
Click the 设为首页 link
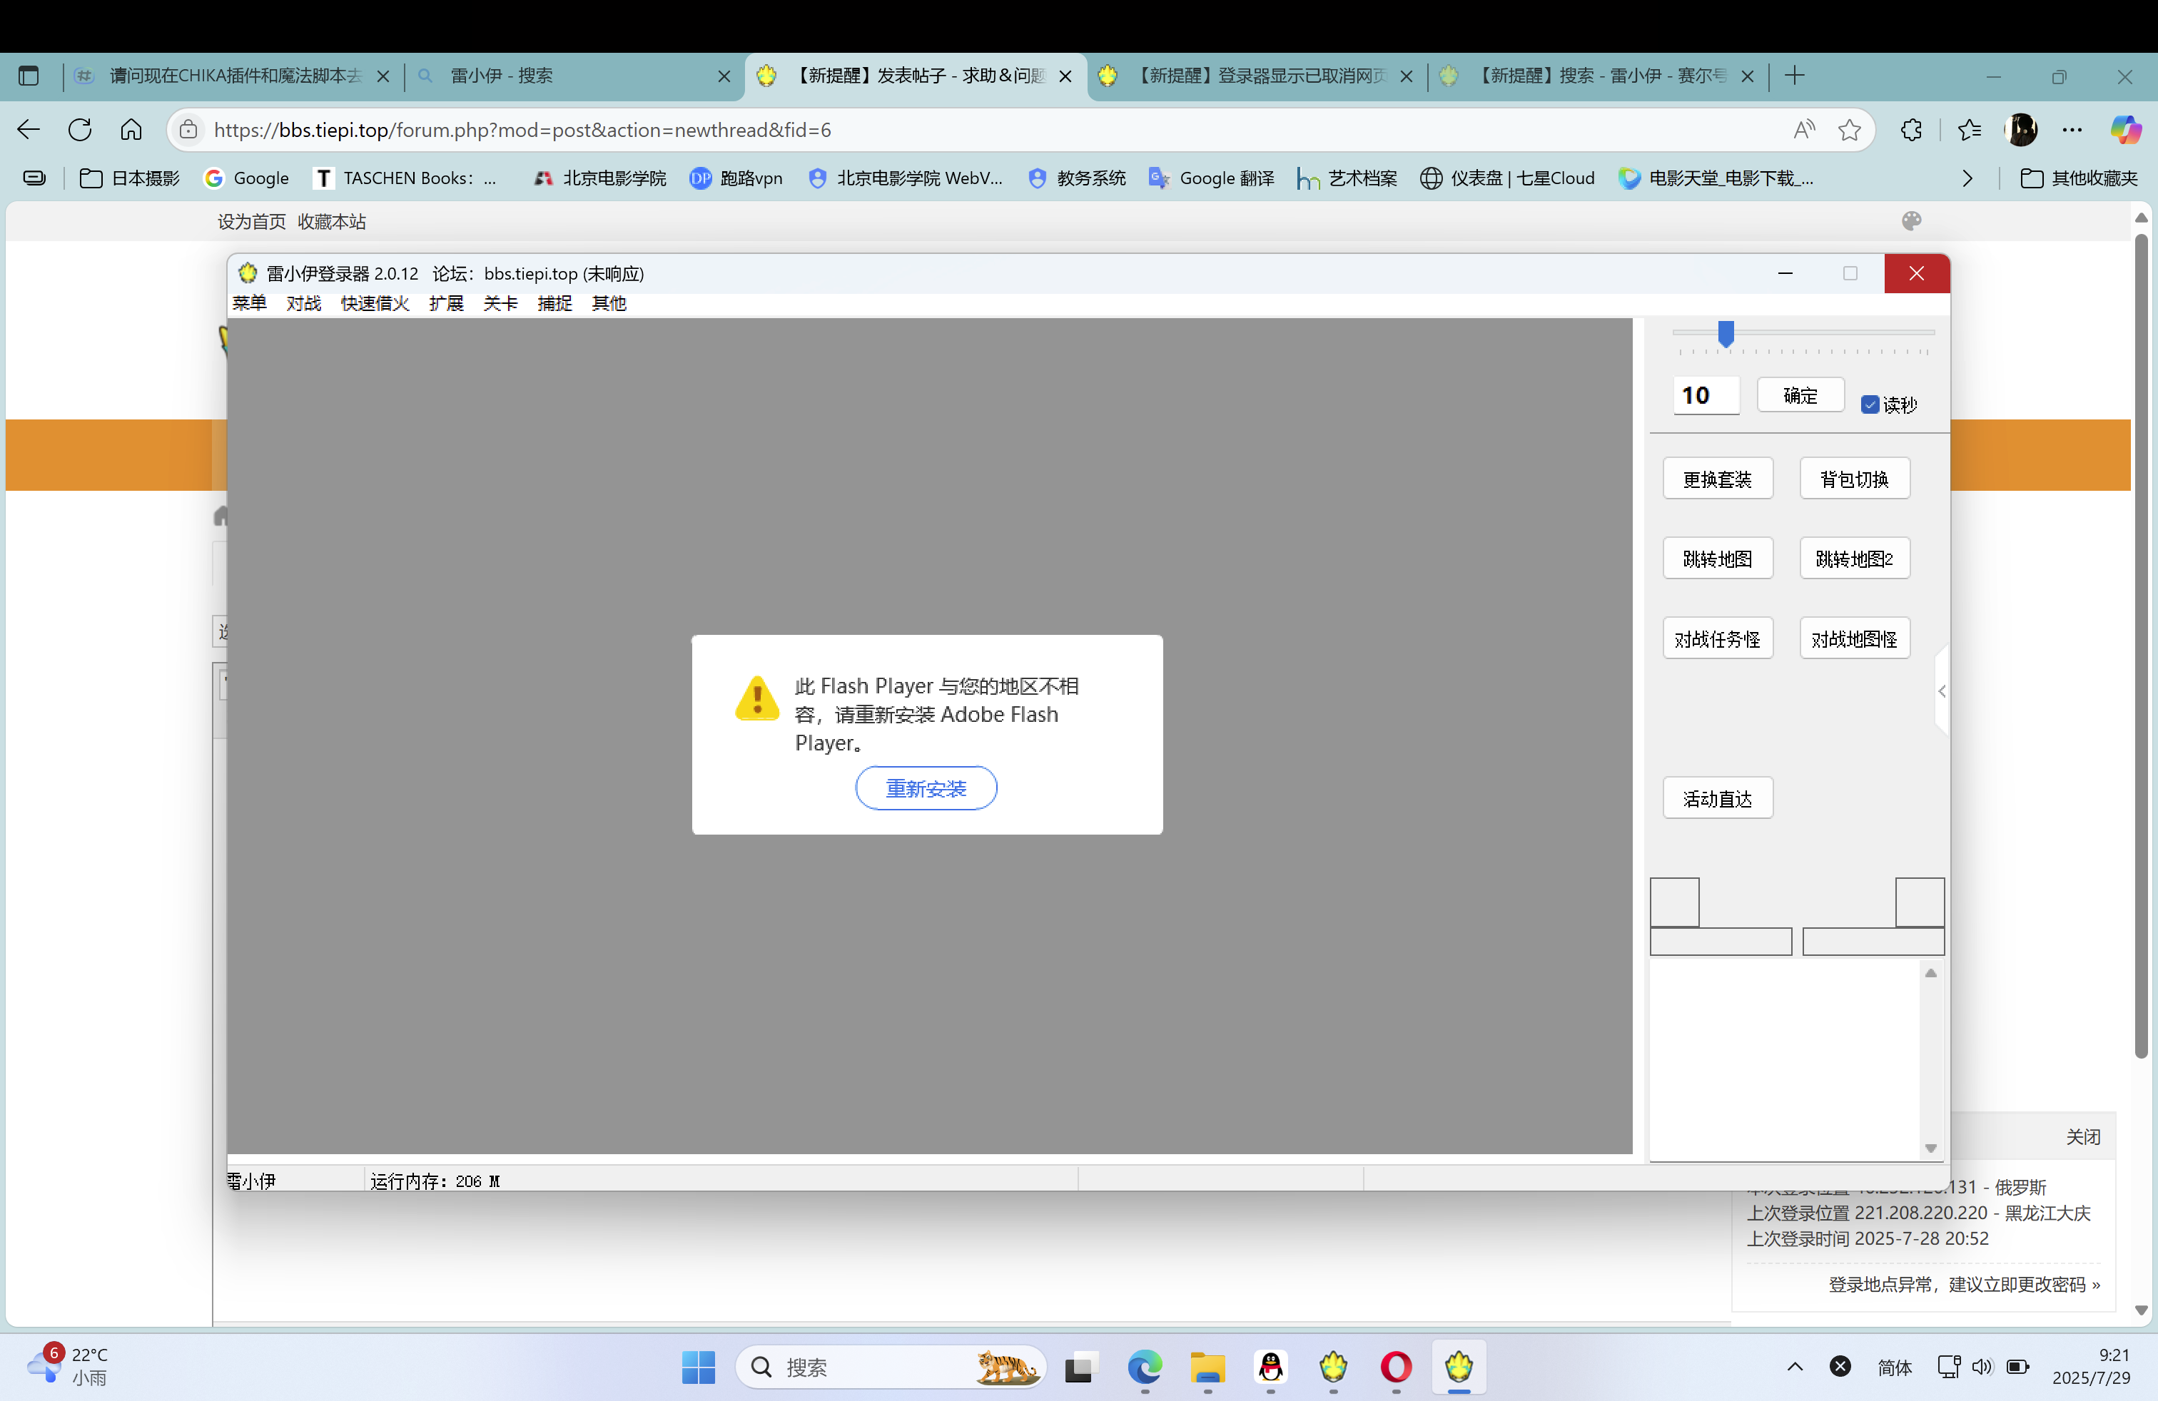pyautogui.click(x=251, y=222)
